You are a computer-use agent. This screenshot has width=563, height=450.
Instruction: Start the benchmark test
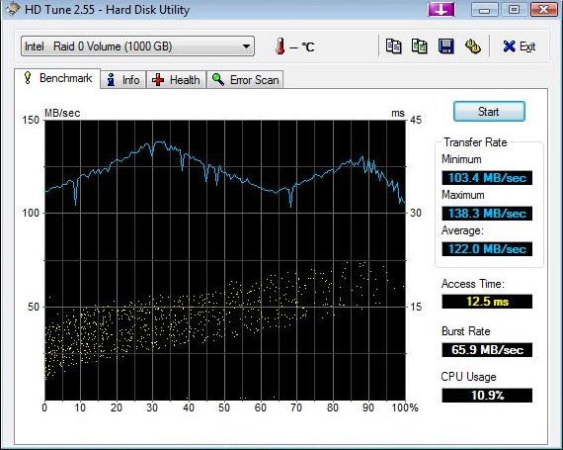[x=489, y=112]
